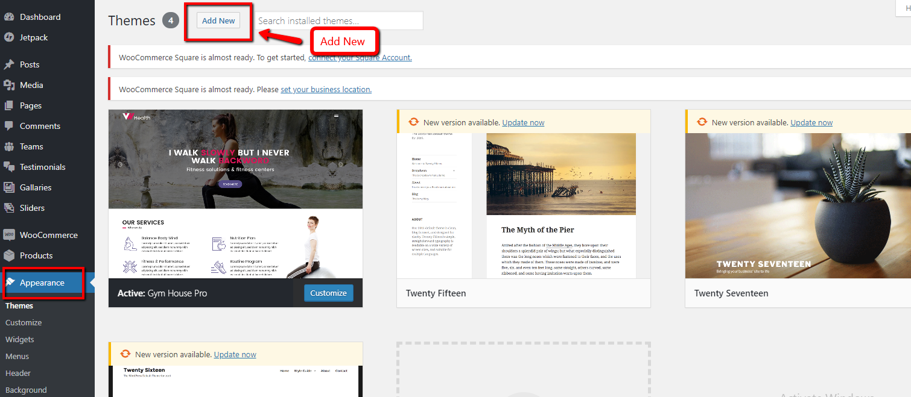Open Sliders using its stacked-images icon

(x=9, y=208)
